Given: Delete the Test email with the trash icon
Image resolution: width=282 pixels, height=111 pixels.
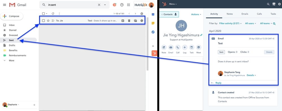Looking at the screenshot, I should (x=129, y=21).
